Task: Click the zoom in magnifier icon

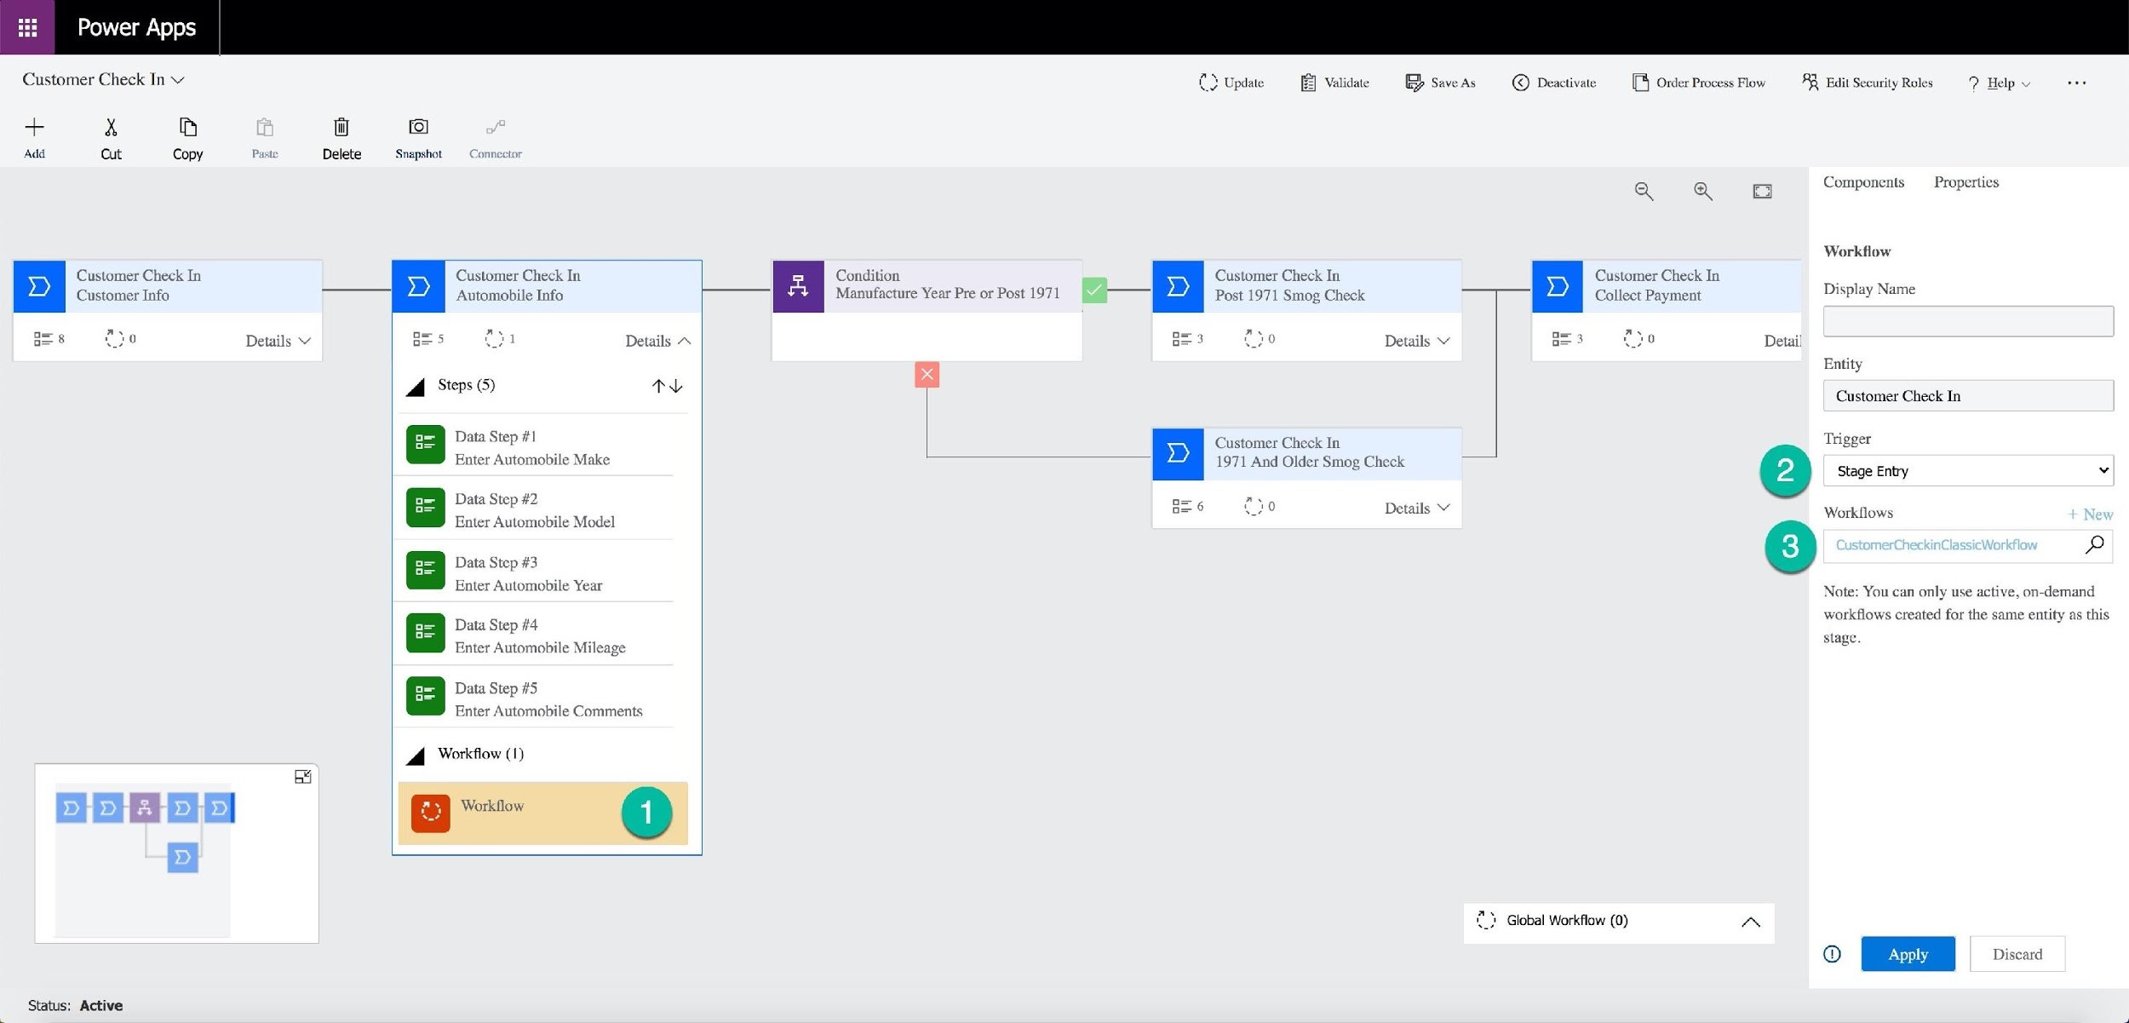Action: 1702,191
